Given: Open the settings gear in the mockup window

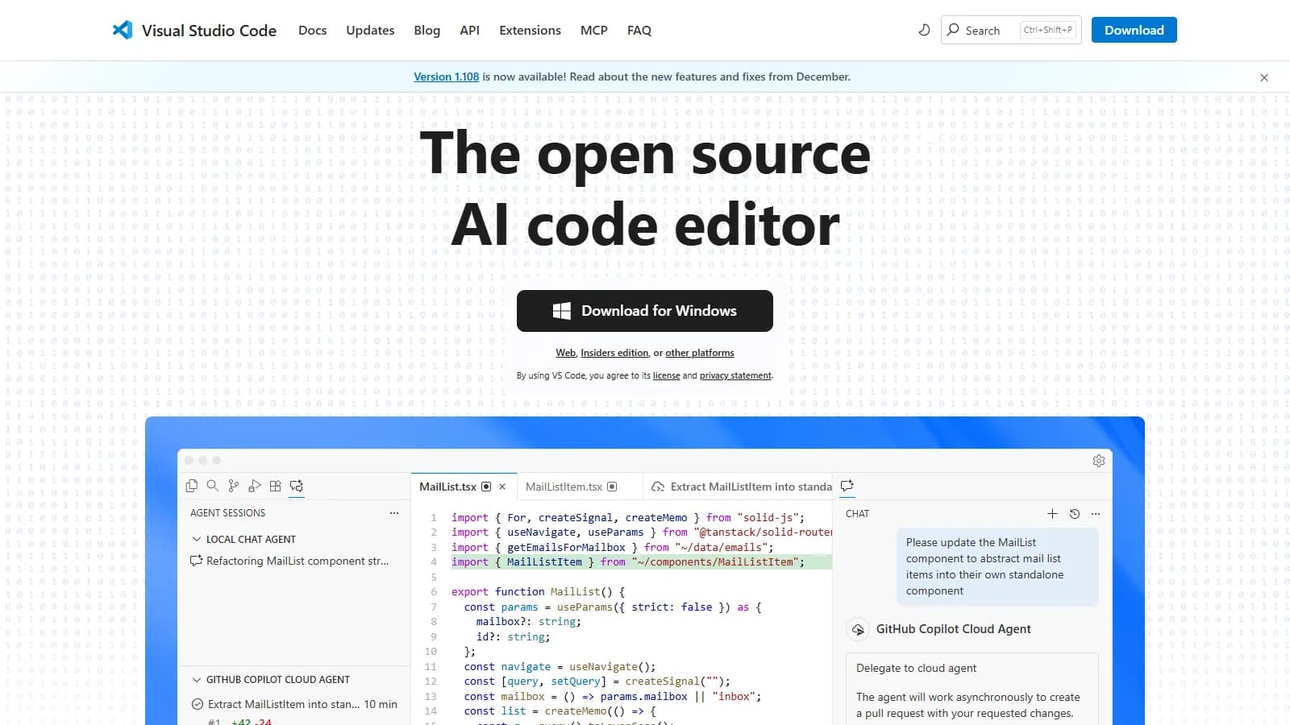Looking at the screenshot, I should [x=1098, y=460].
